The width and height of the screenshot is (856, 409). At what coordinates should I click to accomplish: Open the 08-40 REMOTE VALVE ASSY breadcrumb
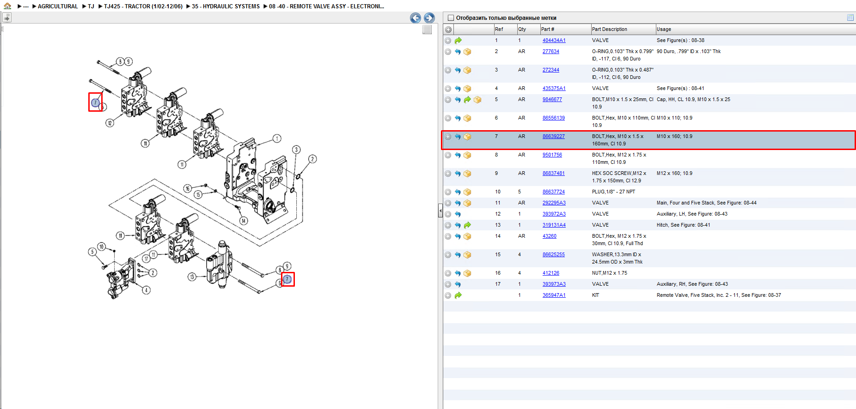(326, 6)
